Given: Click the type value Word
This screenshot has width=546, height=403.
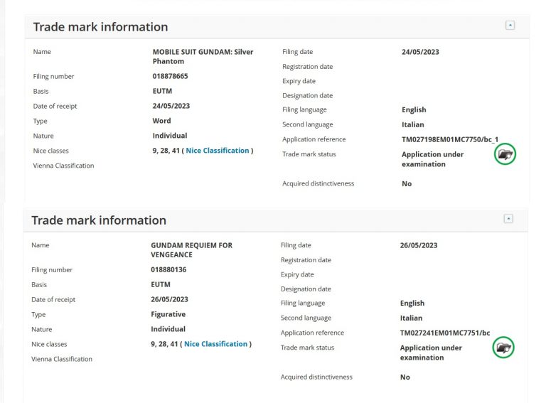Looking at the screenshot, I should 161,121.
